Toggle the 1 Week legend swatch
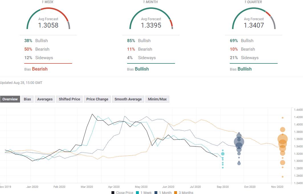This screenshot has width=303, height=194. click(137, 193)
